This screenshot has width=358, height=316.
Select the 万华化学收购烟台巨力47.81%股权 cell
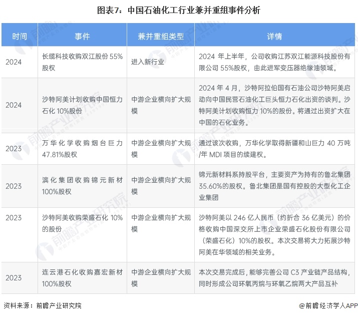click(x=82, y=149)
